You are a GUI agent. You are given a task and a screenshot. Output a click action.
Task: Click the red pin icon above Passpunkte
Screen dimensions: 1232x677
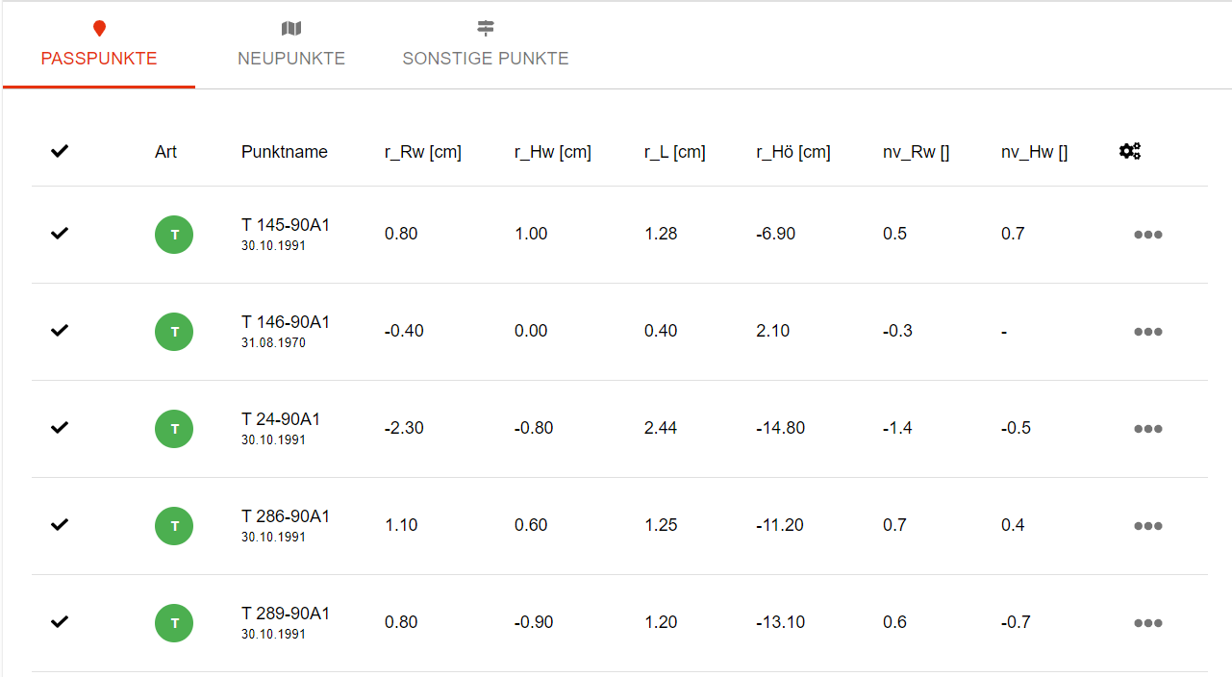pos(99,29)
